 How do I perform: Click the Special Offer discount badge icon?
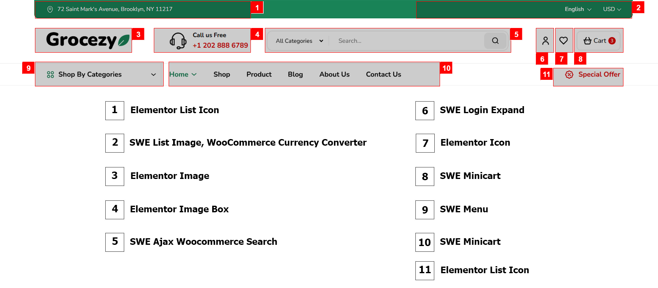click(569, 74)
